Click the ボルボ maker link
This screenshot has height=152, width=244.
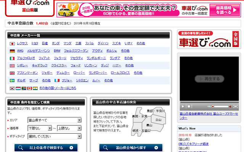pos(21,80)
